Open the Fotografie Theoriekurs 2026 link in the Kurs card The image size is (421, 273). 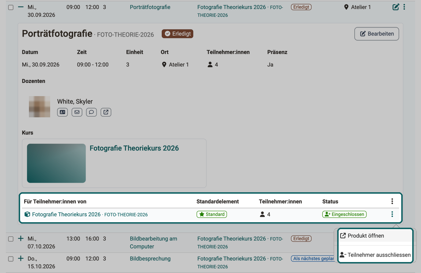click(134, 148)
